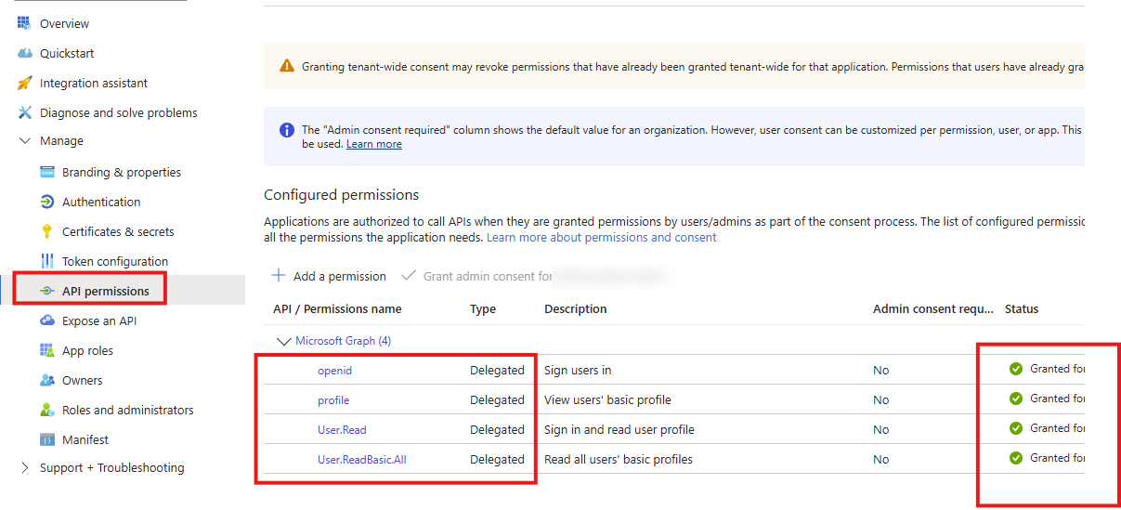Click Grant admin consent button

(476, 276)
